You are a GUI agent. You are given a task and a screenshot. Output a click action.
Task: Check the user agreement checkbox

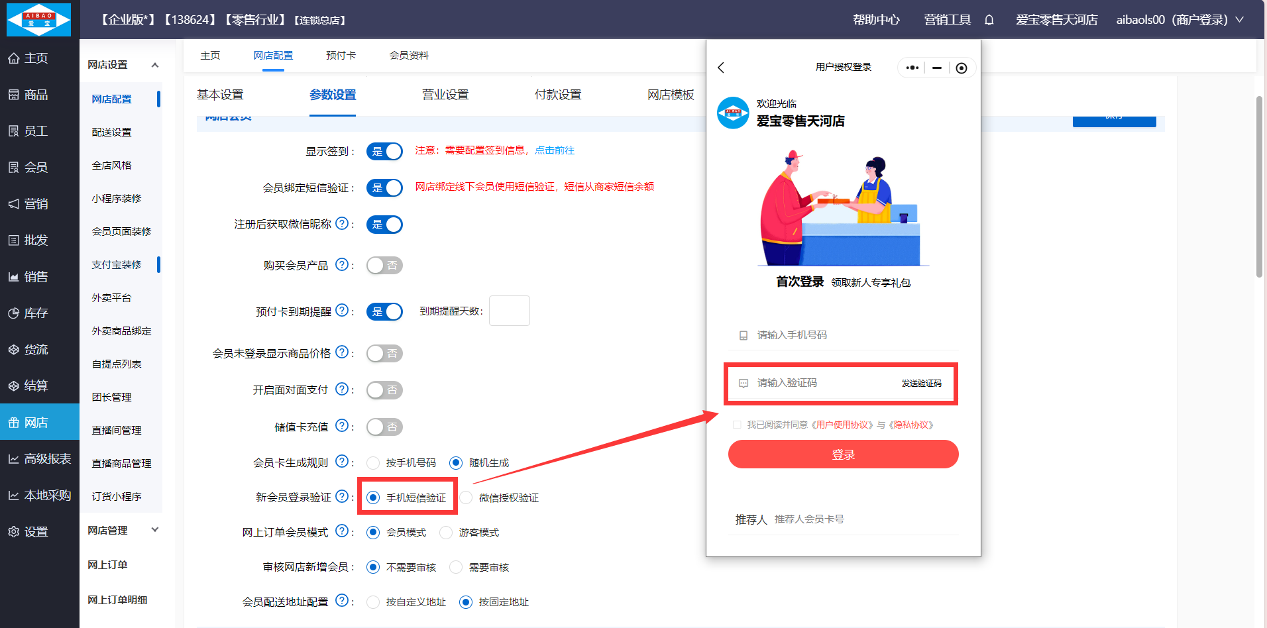coord(737,425)
